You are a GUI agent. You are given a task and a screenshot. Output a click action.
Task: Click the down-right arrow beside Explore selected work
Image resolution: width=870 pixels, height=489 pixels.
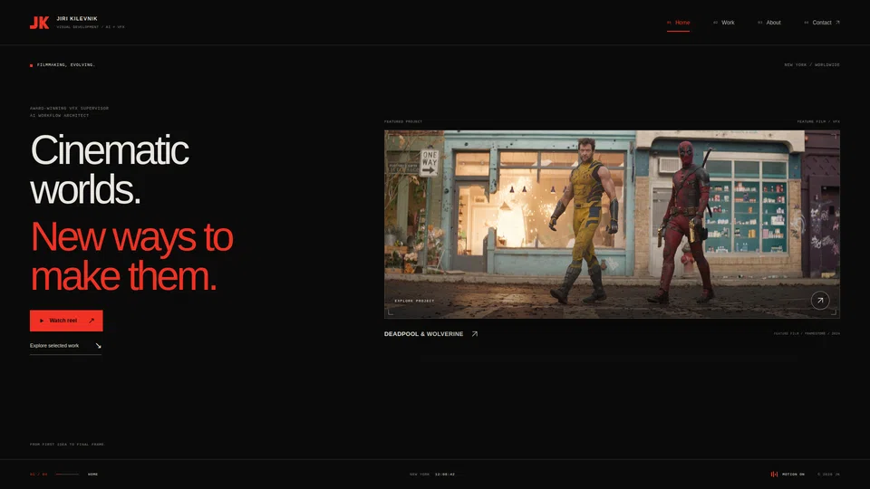98,346
